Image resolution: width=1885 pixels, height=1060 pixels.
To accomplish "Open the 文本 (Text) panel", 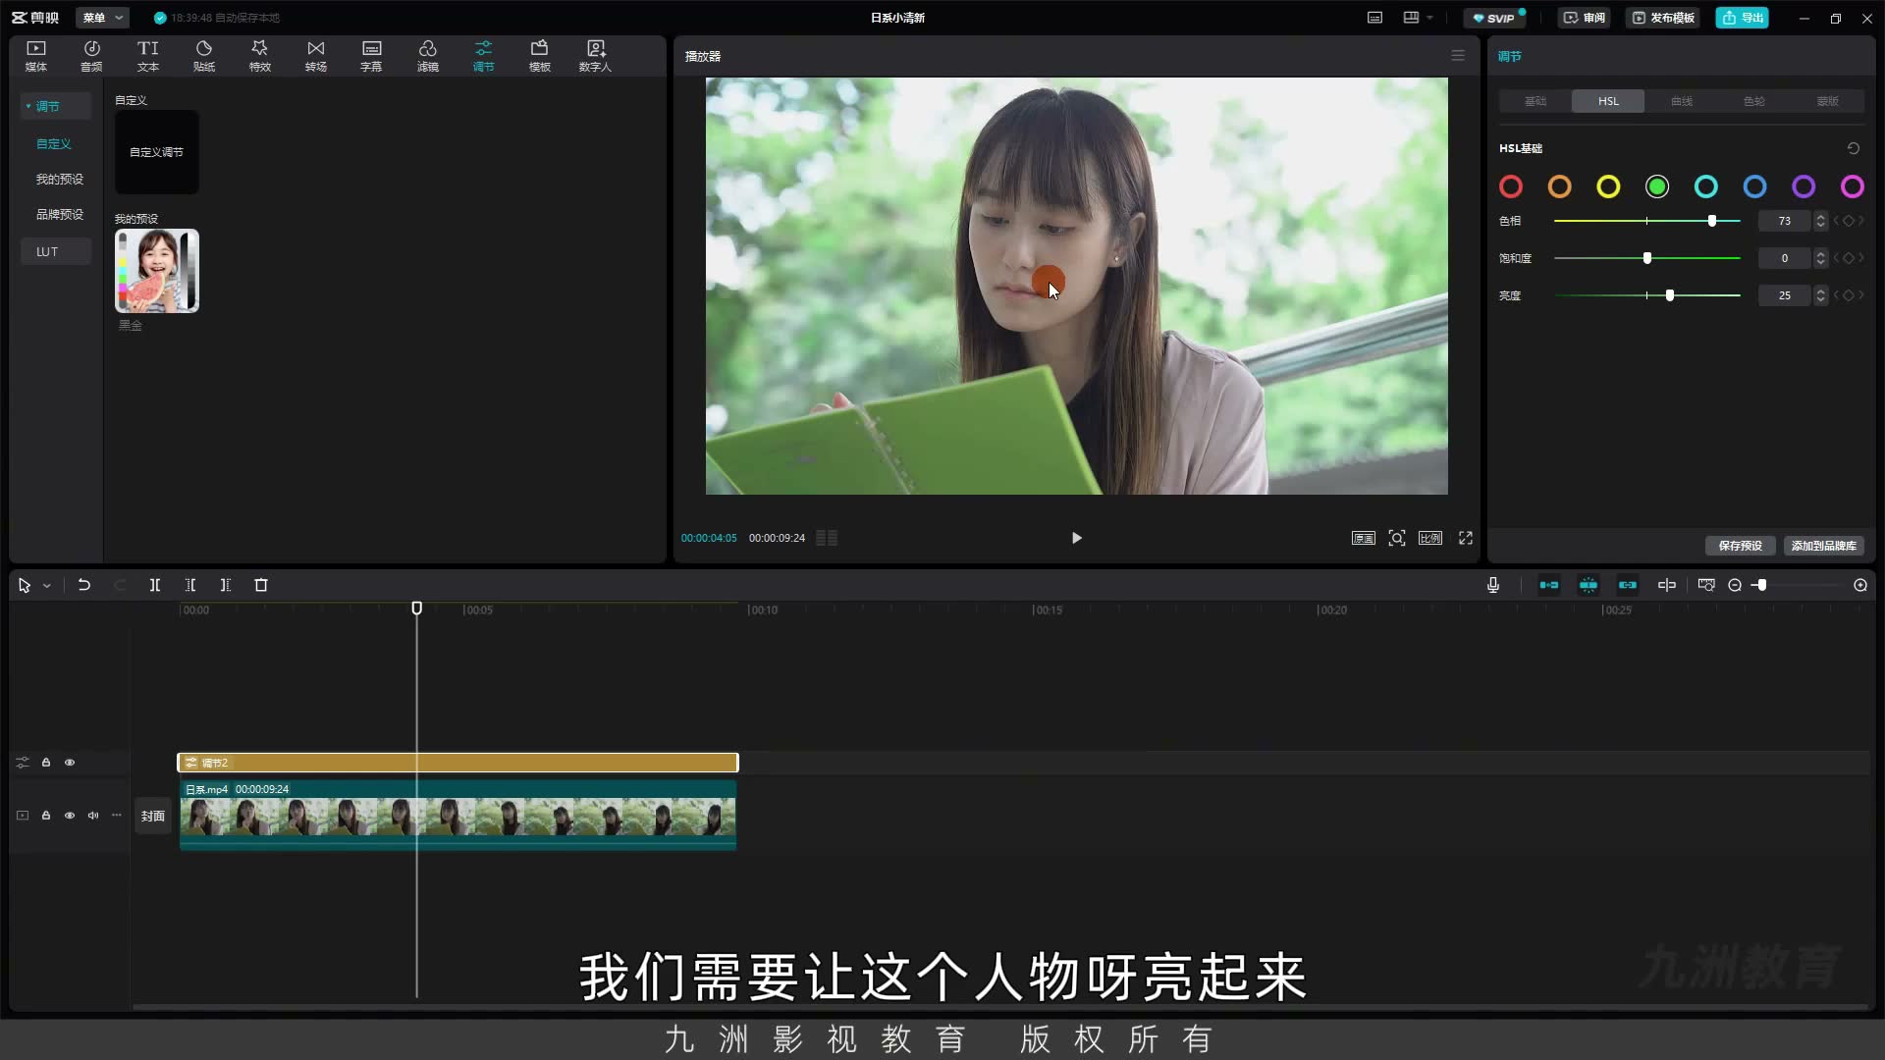I will point(148,56).
